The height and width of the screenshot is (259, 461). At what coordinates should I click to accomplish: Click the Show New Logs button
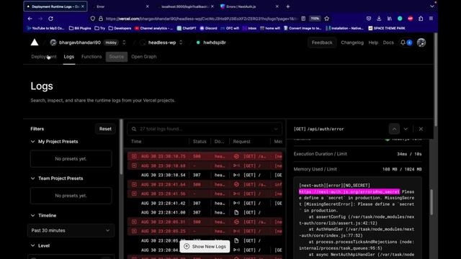click(205, 246)
